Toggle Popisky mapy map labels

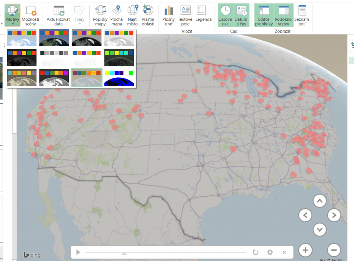click(x=100, y=16)
